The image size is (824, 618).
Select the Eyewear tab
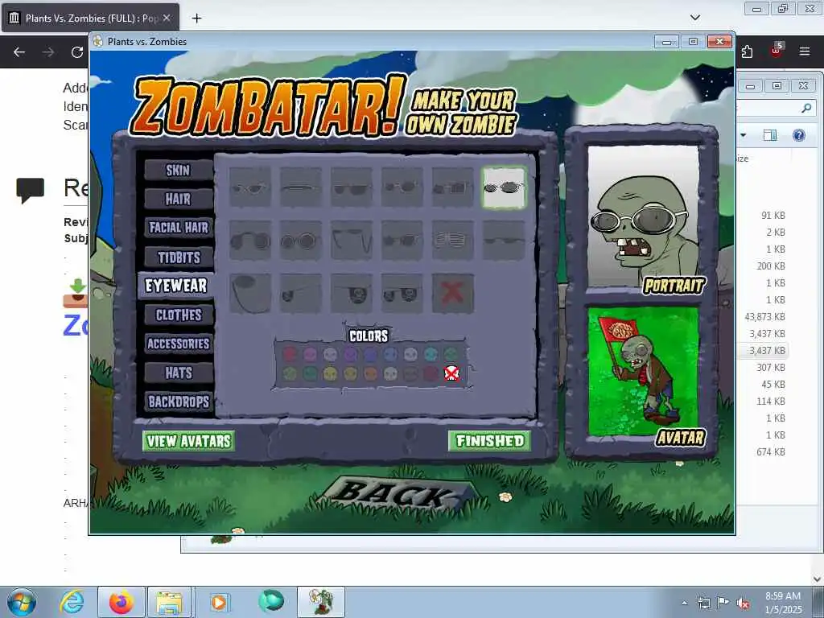(176, 286)
